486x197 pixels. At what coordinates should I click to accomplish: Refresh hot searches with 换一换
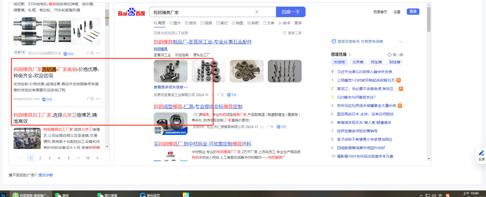(x=395, y=55)
